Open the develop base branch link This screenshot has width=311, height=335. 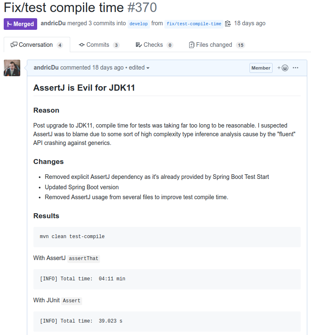138,24
